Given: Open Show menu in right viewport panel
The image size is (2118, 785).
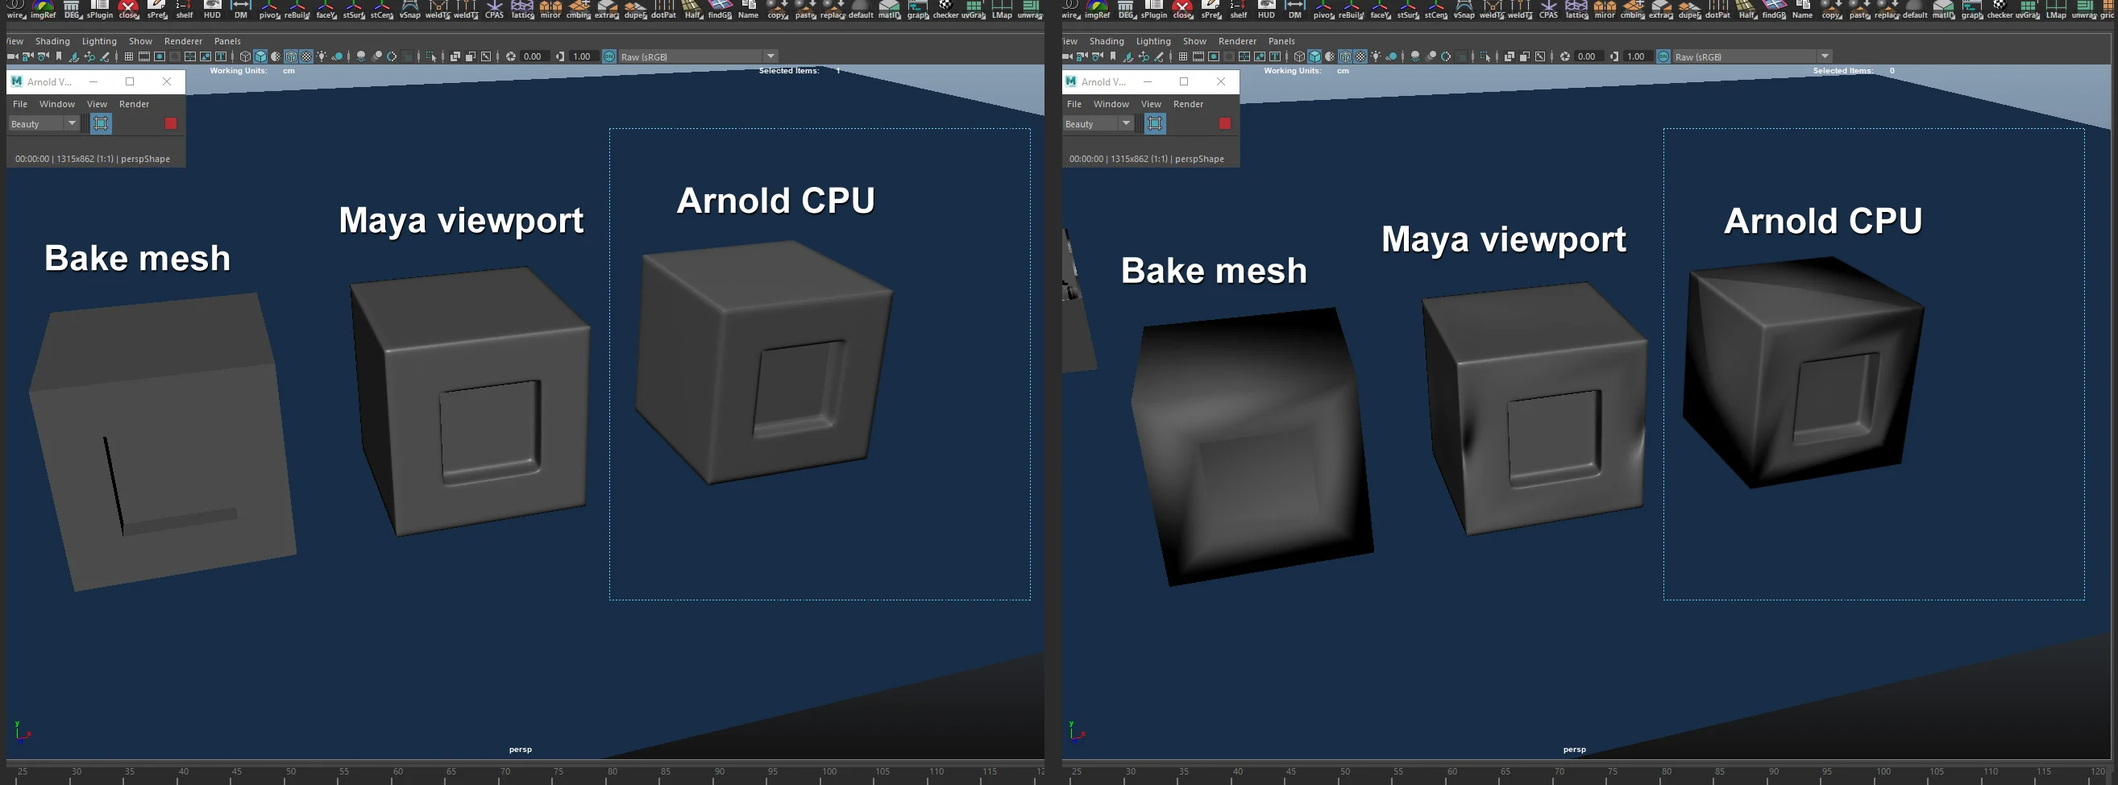Looking at the screenshot, I should tap(1194, 41).
